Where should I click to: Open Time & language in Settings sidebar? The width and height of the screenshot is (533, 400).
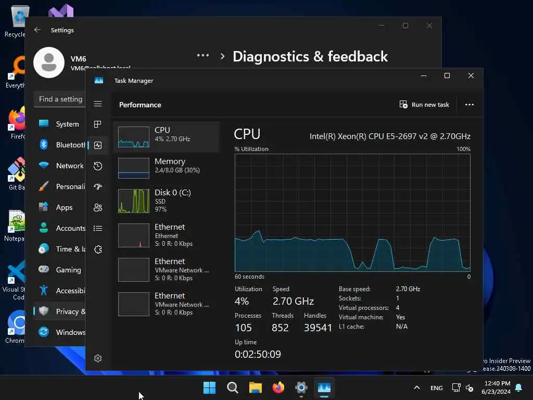(x=59, y=249)
